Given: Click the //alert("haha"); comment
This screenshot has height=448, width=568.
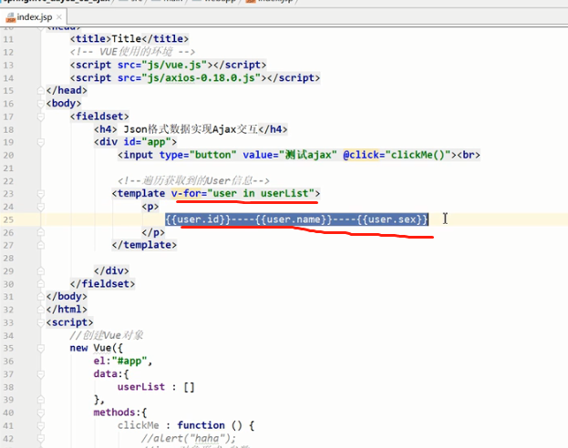Looking at the screenshot, I should point(189,438).
